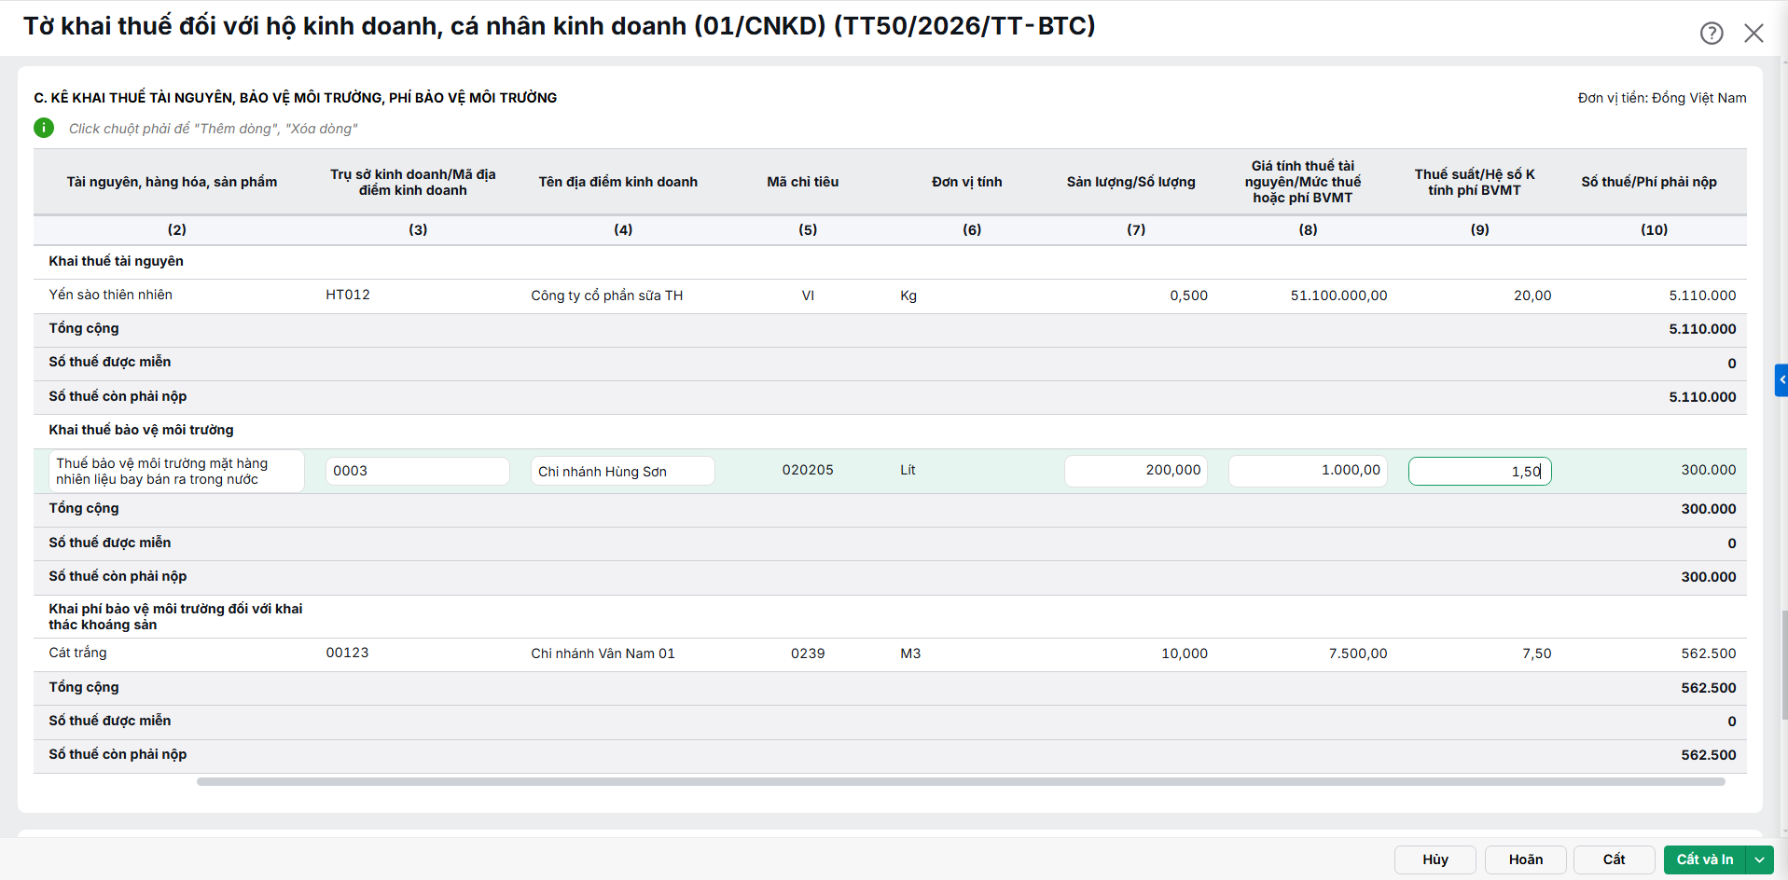The height and width of the screenshot is (880, 1788).
Task: Select the Cát trắng row
Action: (890, 653)
